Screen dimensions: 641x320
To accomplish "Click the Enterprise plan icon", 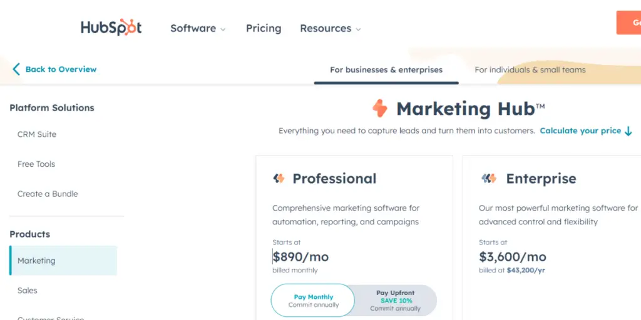I will (489, 178).
